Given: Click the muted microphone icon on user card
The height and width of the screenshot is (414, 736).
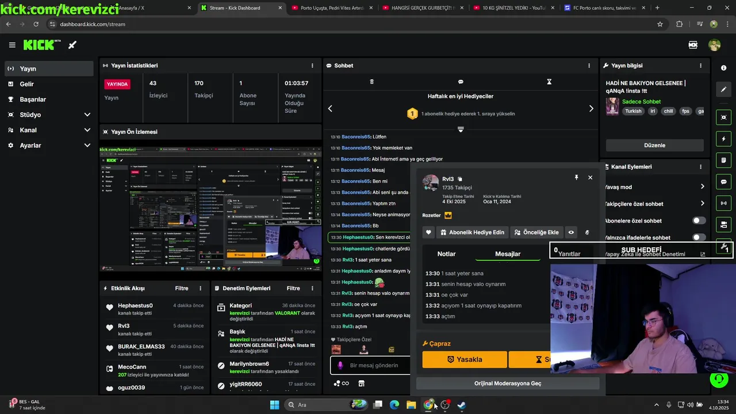Looking at the screenshot, I should [x=587, y=232].
